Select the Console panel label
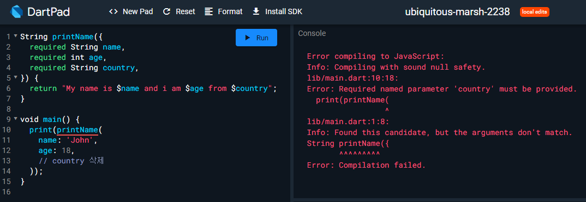586x202 pixels. click(x=312, y=34)
